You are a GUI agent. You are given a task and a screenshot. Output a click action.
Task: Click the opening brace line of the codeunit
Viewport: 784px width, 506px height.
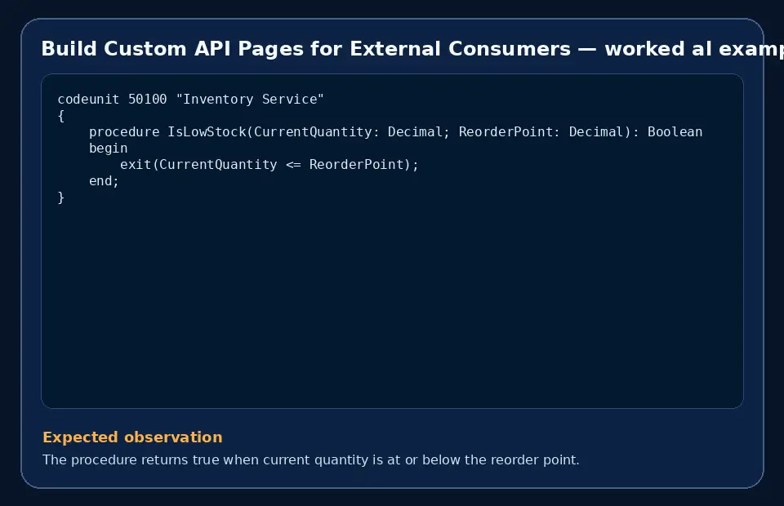pyautogui.click(x=61, y=116)
